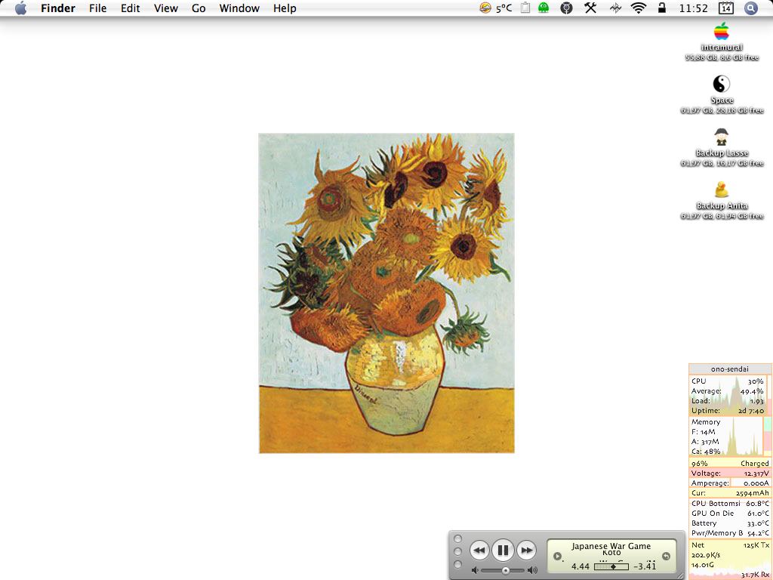
Task: Click the Japanese War Game song title
Action: (611, 546)
